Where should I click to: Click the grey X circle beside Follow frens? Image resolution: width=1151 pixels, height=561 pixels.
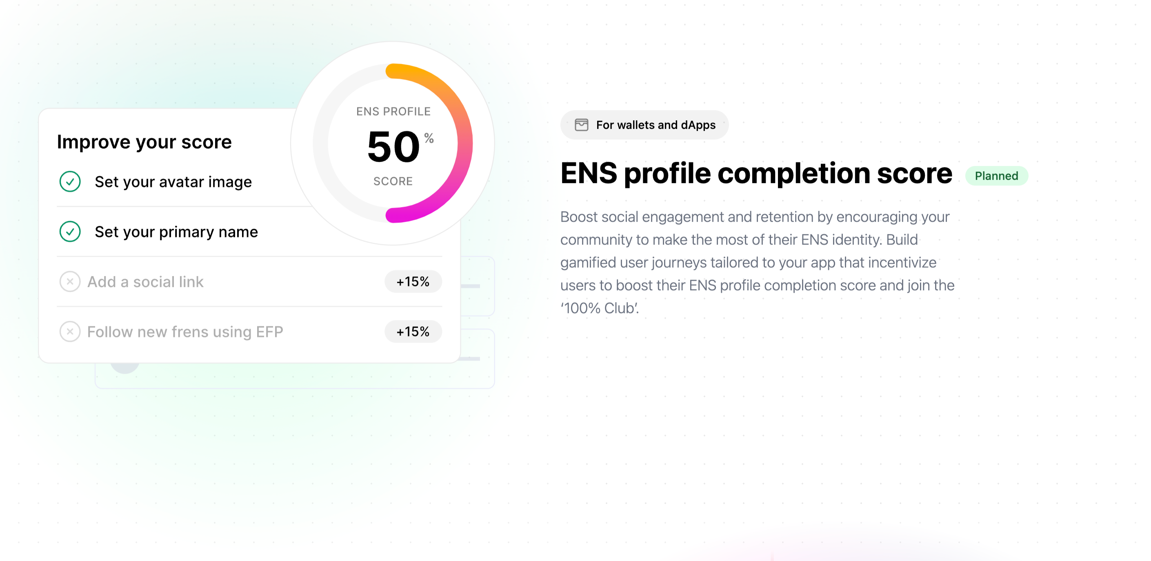70,331
